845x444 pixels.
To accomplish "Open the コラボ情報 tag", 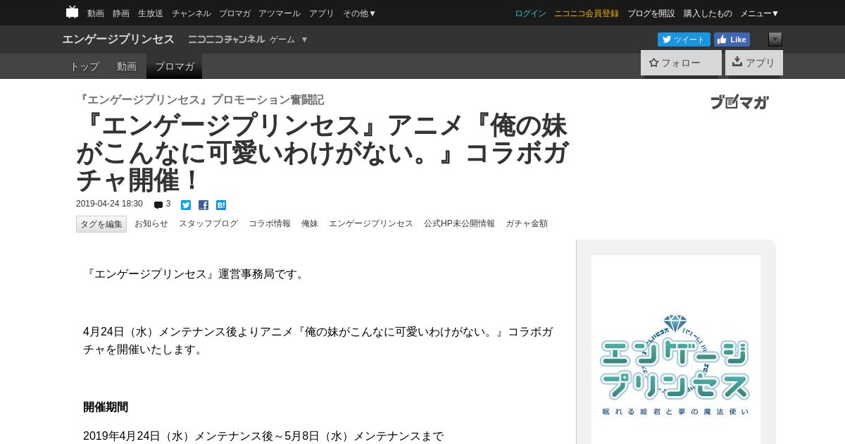I will tap(270, 223).
